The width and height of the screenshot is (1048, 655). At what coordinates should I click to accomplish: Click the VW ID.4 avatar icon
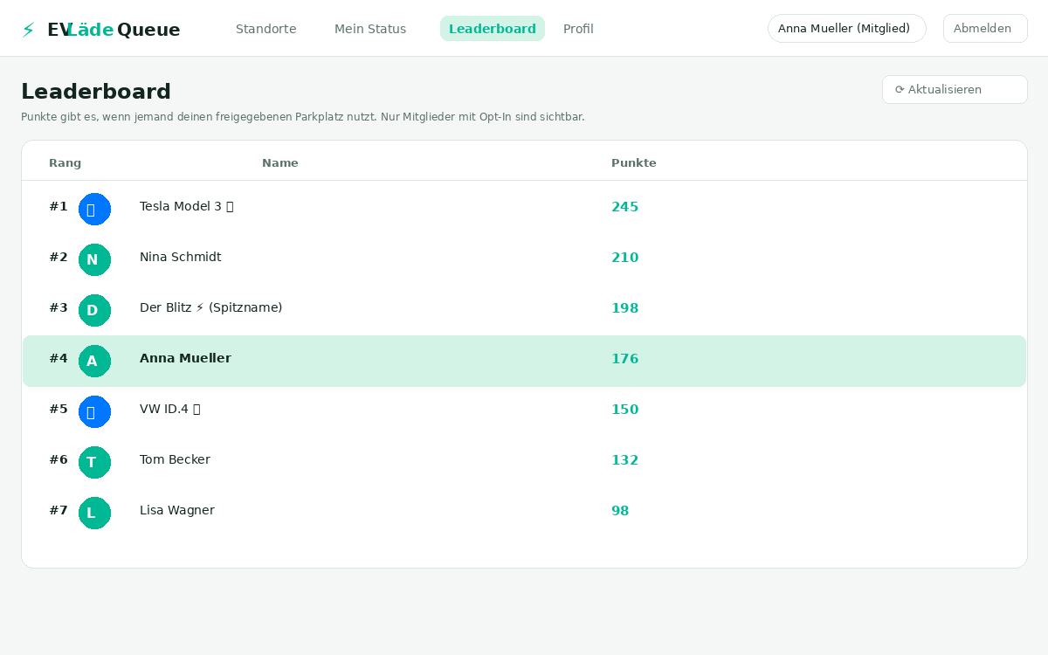(x=94, y=411)
